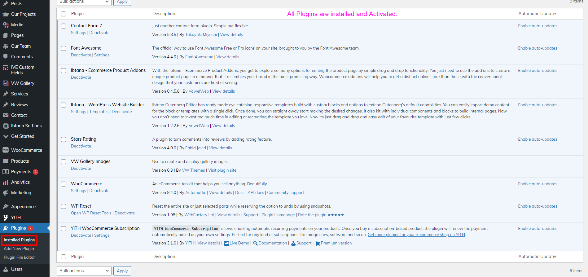Go to Plugin File Editor submenu

19,257
